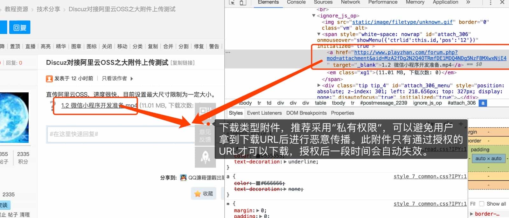Expand text-decoration underline shorthand
The image size is (509, 218).
(285, 162)
